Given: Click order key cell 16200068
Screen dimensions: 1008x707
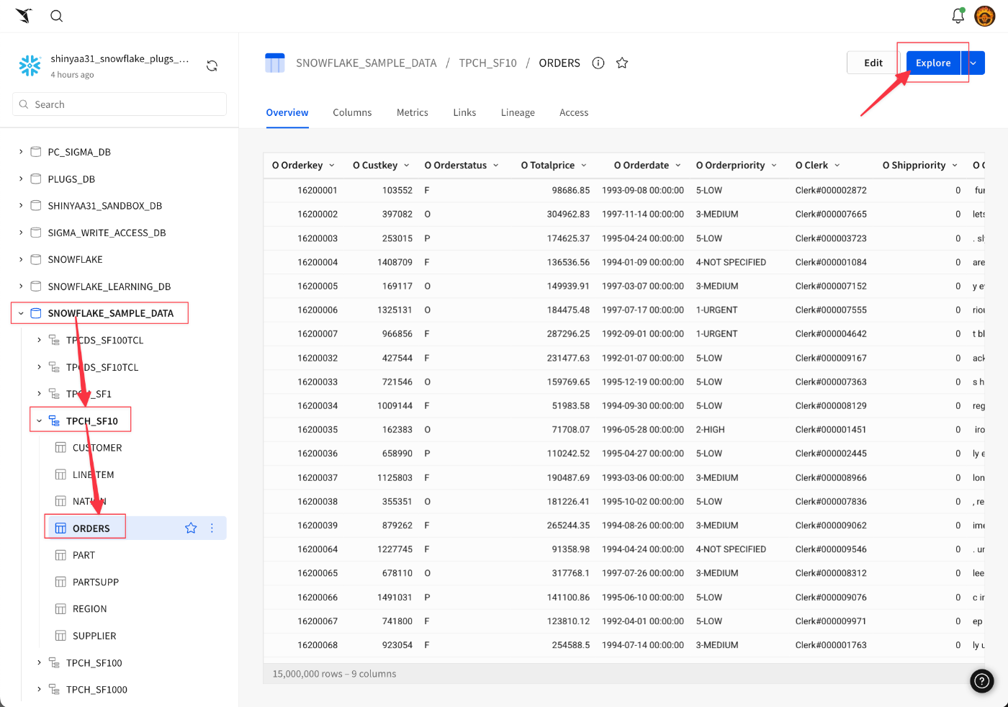Looking at the screenshot, I should coord(318,645).
